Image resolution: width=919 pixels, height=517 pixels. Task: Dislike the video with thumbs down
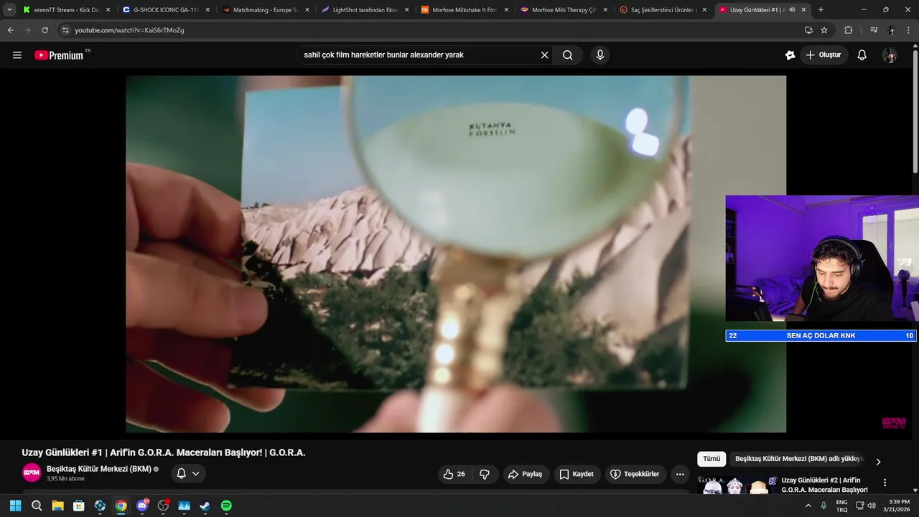485,474
